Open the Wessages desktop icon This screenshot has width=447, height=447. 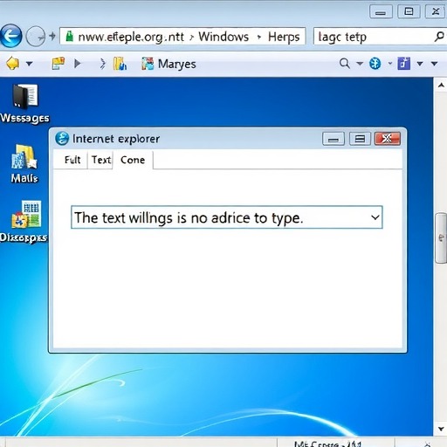[x=25, y=104]
